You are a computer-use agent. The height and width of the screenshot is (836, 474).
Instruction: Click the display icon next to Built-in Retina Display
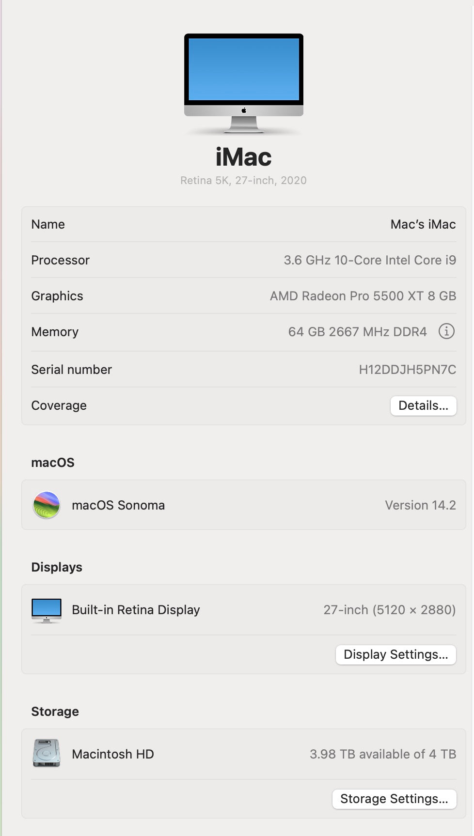coord(46,609)
